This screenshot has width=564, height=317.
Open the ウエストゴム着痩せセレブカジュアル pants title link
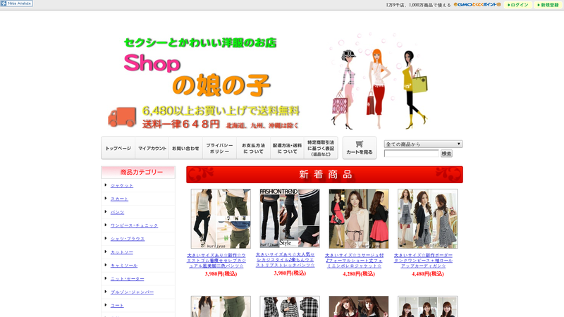[x=216, y=261]
